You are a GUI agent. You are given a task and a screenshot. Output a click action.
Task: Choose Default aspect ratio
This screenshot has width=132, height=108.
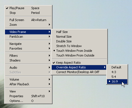pos(117,67)
